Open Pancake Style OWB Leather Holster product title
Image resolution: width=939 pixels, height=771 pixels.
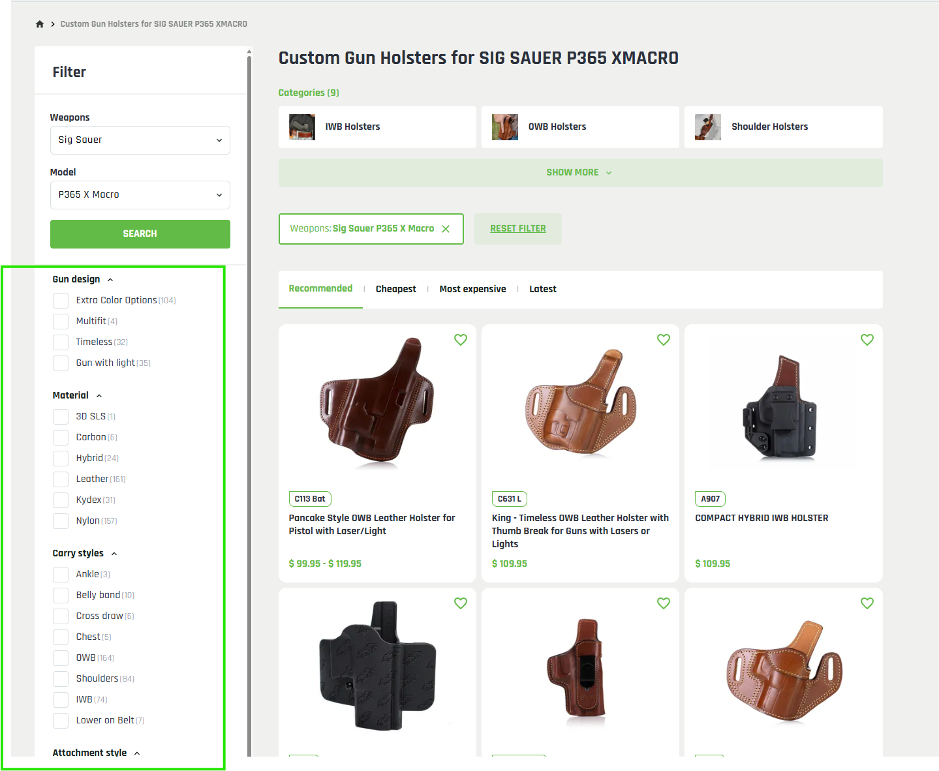click(372, 524)
